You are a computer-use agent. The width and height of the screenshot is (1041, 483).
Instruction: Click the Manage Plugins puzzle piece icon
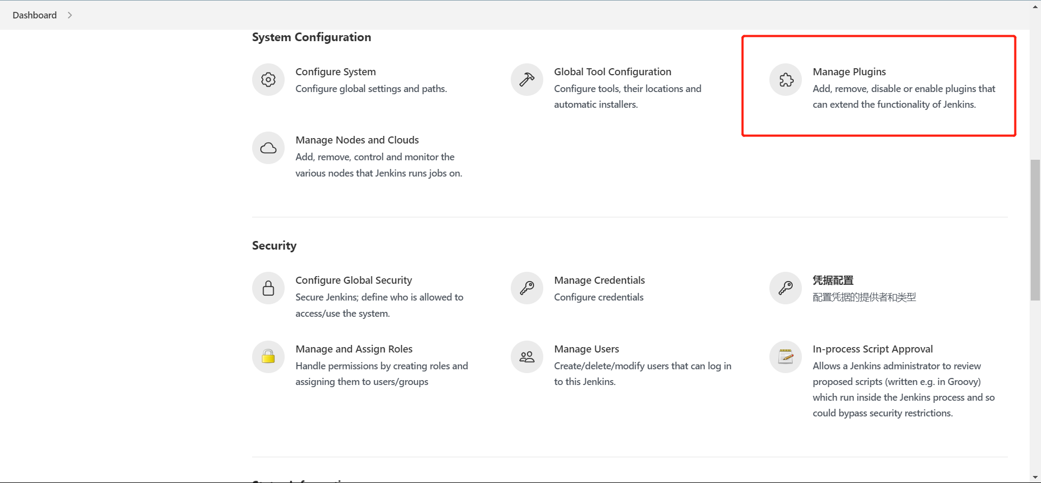[786, 80]
